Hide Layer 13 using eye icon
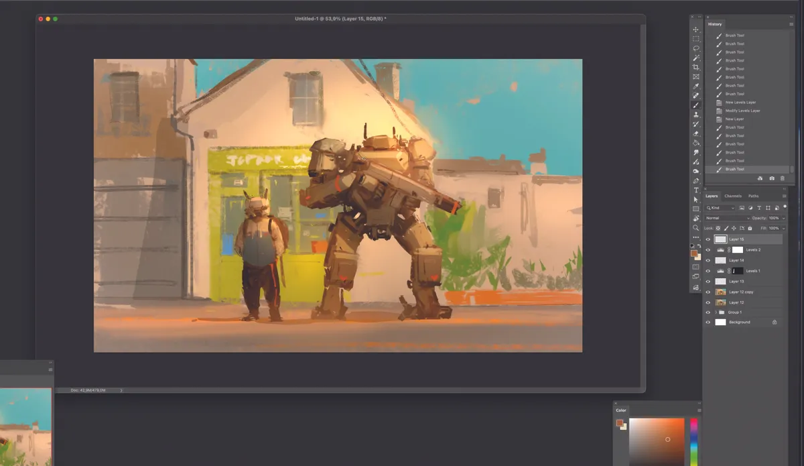Viewport: 804px width, 466px height. 708,282
